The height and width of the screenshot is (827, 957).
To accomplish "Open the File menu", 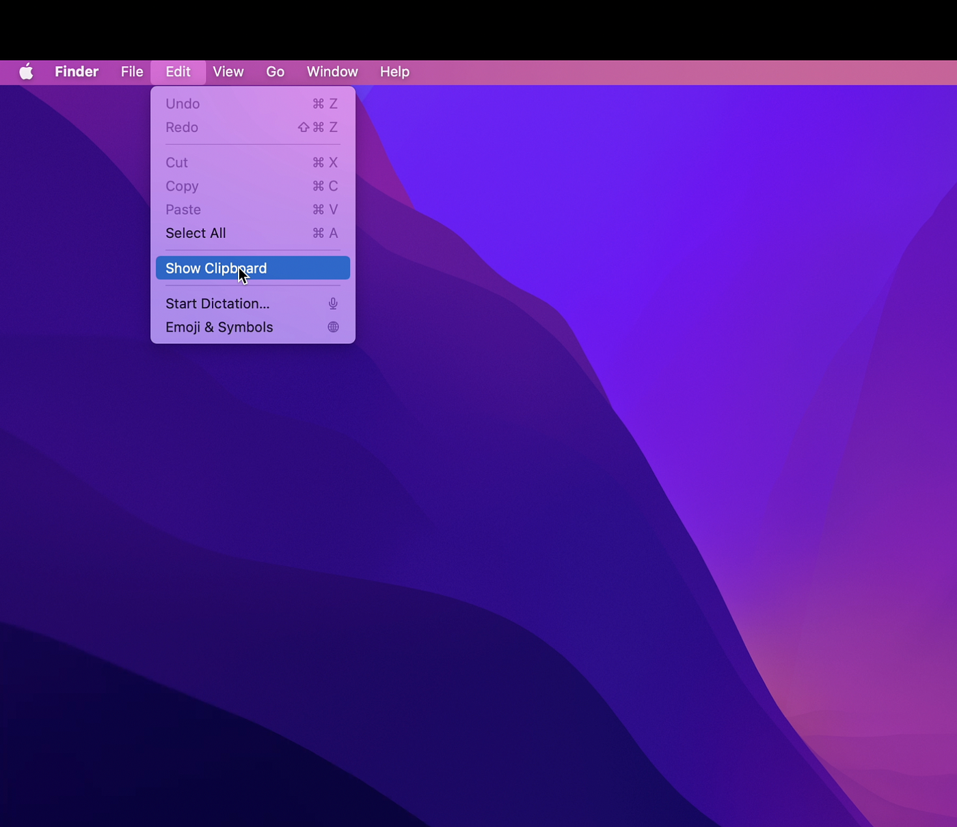I will coord(132,72).
